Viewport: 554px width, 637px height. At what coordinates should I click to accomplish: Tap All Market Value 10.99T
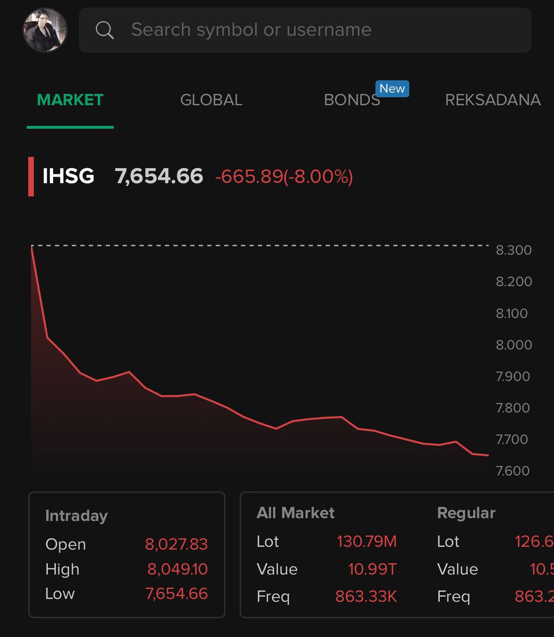[x=372, y=569]
